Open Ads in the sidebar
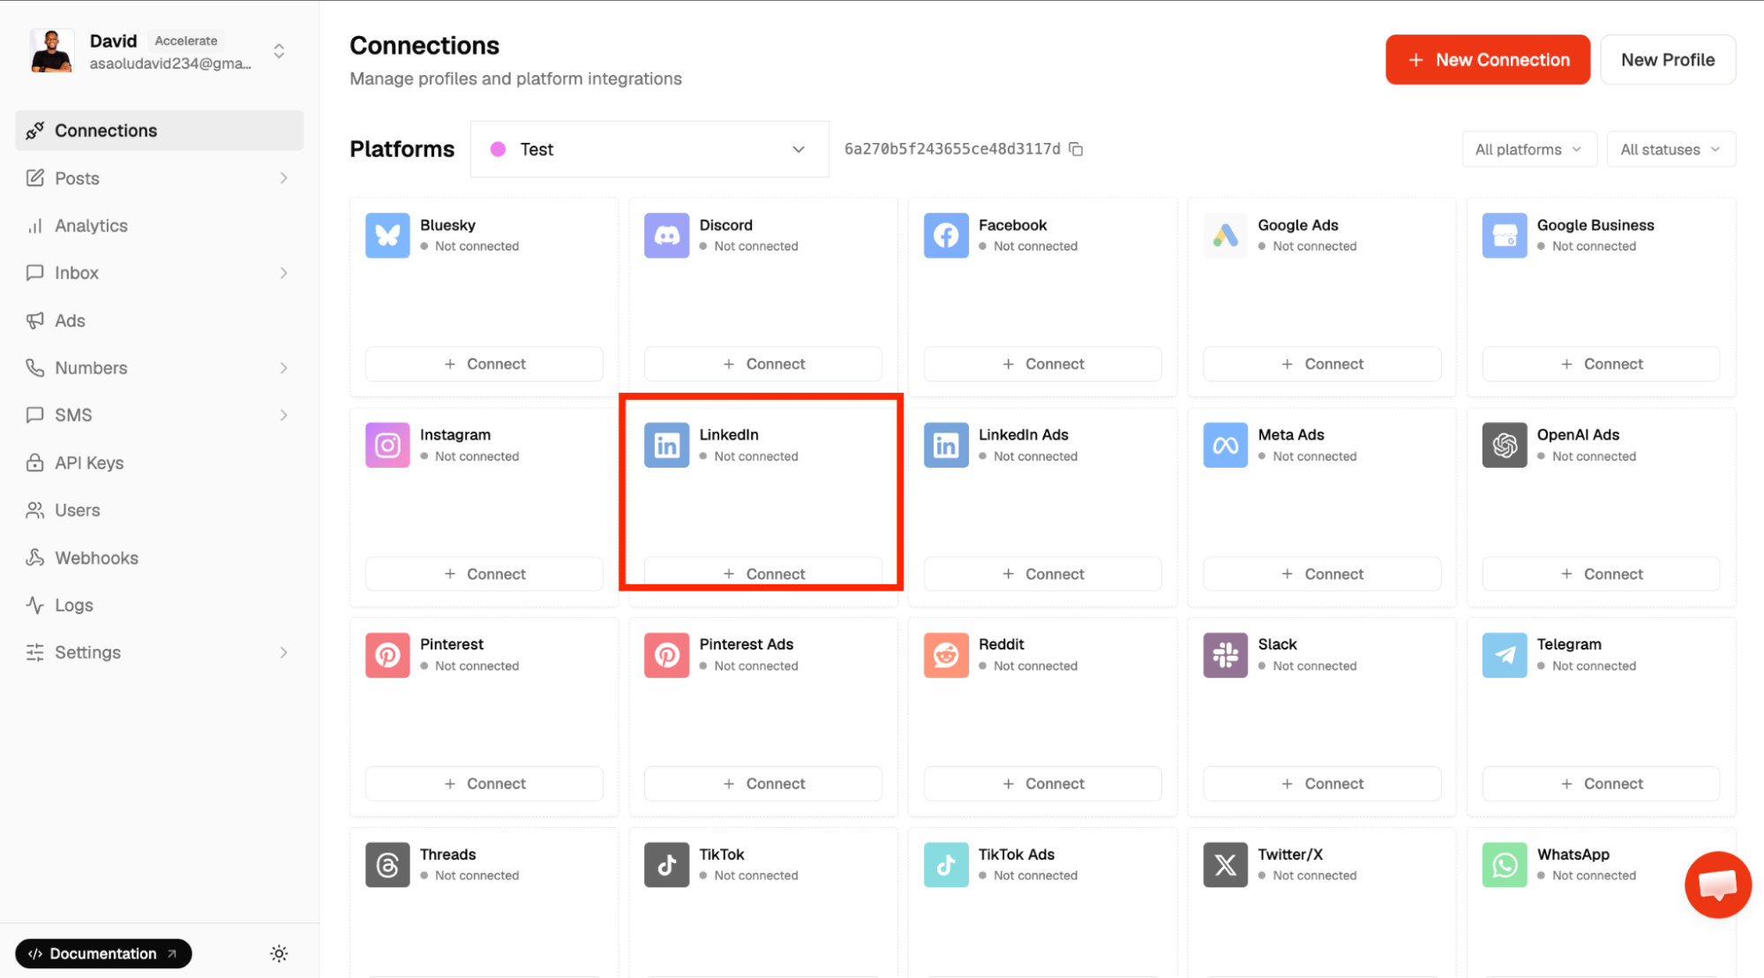The image size is (1764, 978). click(x=160, y=320)
